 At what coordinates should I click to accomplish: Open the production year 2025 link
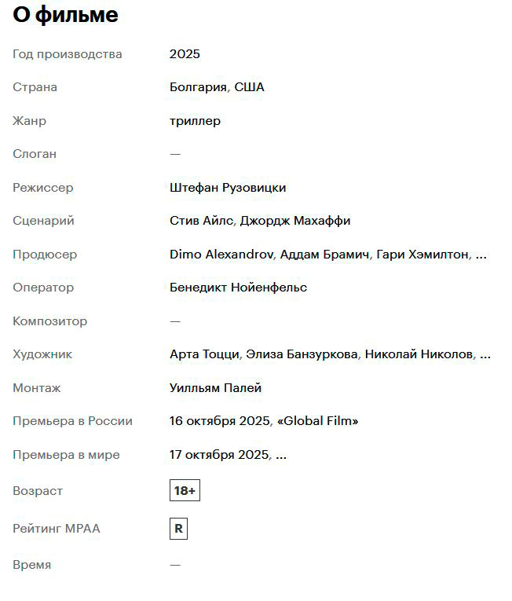[x=185, y=54]
